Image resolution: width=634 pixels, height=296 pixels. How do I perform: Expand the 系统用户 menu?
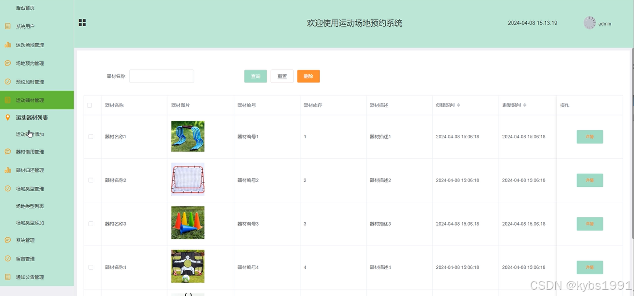tap(37, 26)
